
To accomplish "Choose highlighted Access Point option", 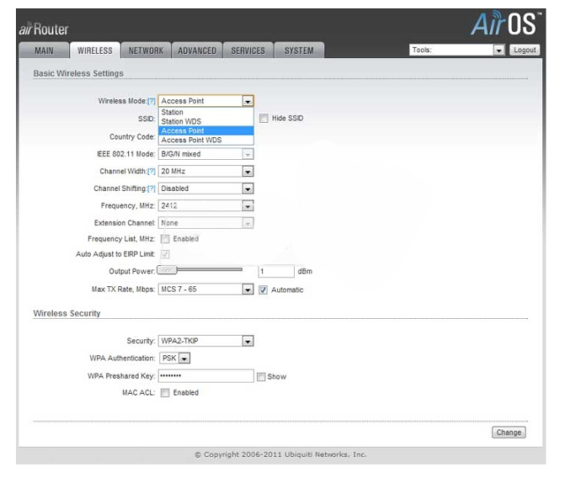I will [206, 131].
